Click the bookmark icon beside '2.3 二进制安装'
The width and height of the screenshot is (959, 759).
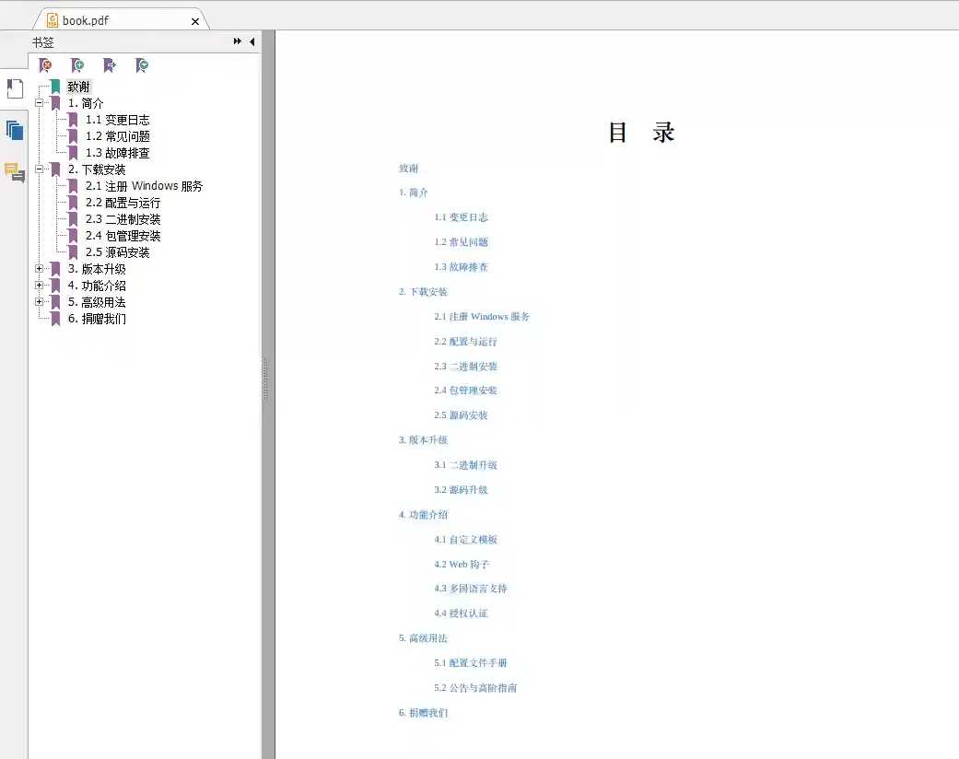click(x=73, y=219)
